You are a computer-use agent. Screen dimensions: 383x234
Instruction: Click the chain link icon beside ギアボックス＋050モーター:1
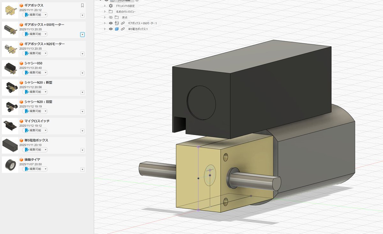pyautogui.click(x=123, y=23)
